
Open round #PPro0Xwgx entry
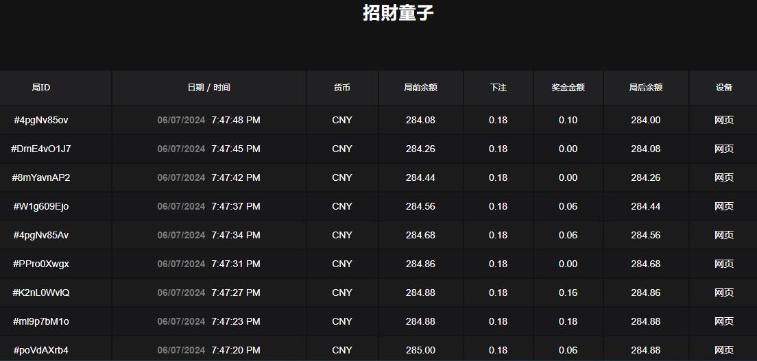coord(41,264)
